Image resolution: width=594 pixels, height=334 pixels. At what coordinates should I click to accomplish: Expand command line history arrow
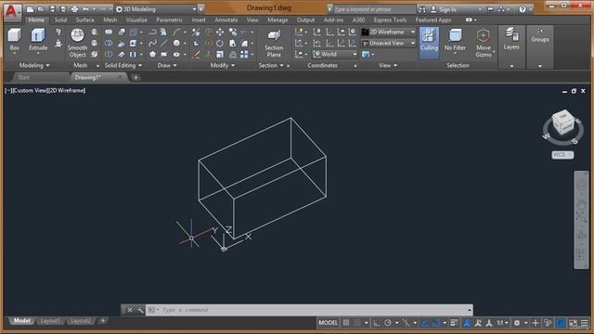pos(470,310)
